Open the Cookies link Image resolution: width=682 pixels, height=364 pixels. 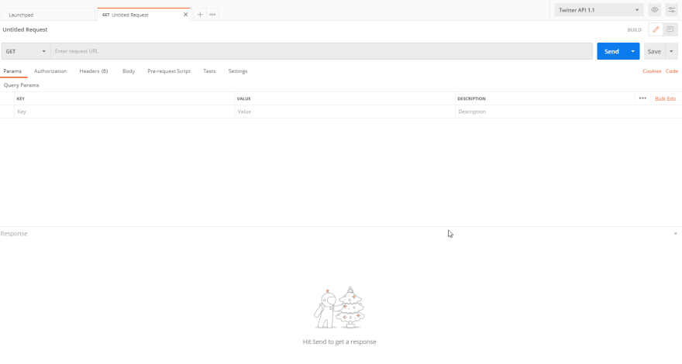pyautogui.click(x=652, y=71)
